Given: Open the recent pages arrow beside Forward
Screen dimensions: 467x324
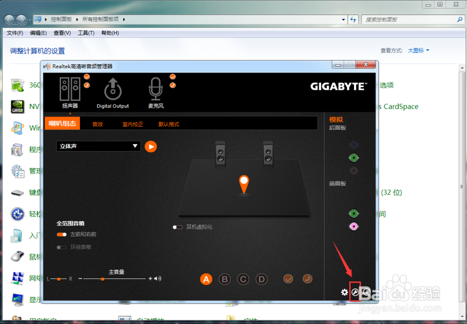Looking at the screenshot, I should pyautogui.click(x=29, y=20).
